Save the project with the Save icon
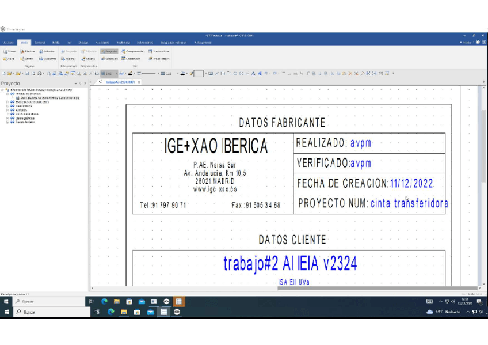 pyautogui.click(x=27, y=74)
